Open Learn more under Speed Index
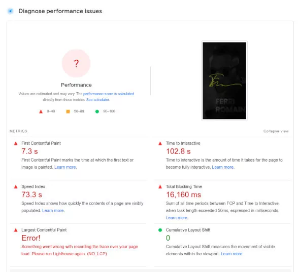 53,211
